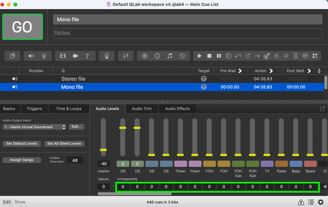Click the Visible Channels field showing 48
The image size is (328, 207).
point(75,160)
